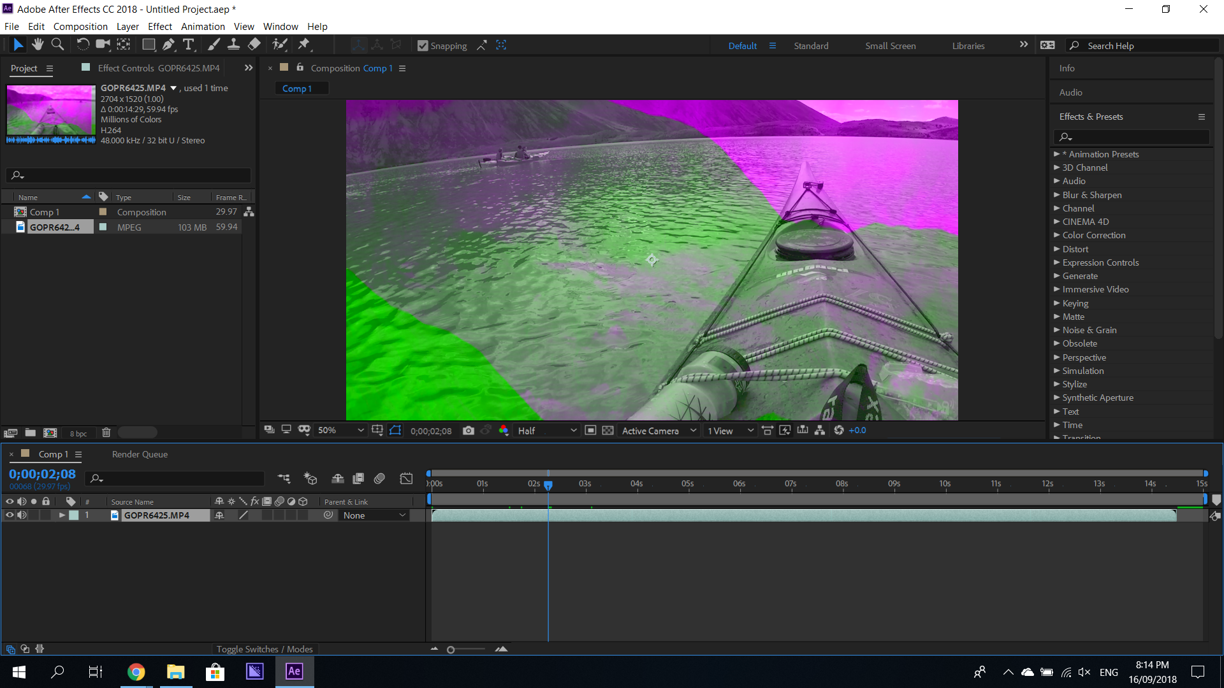Enable Motion Blur switch in timeline header
The width and height of the screenshot is (1224, 688).
coord(379,478)
